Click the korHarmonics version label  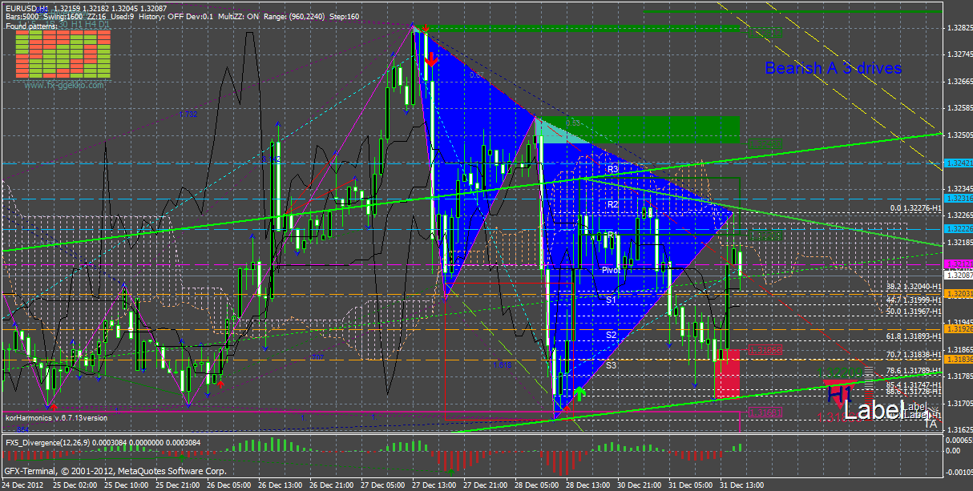click(56, 417)
